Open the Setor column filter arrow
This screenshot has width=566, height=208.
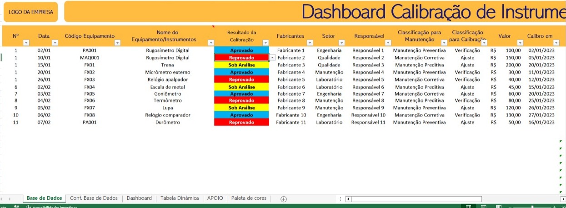[342, 43]
